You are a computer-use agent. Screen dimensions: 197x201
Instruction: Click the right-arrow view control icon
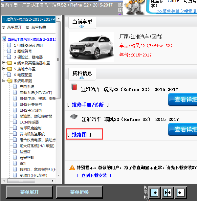click(155, 192)
